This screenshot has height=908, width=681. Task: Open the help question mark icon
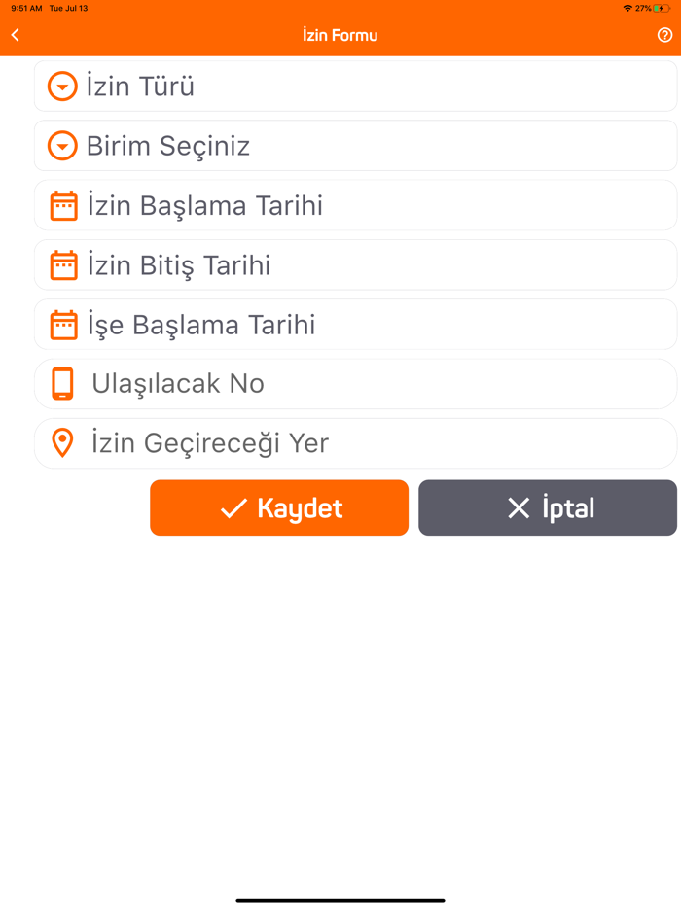[665, 35]
